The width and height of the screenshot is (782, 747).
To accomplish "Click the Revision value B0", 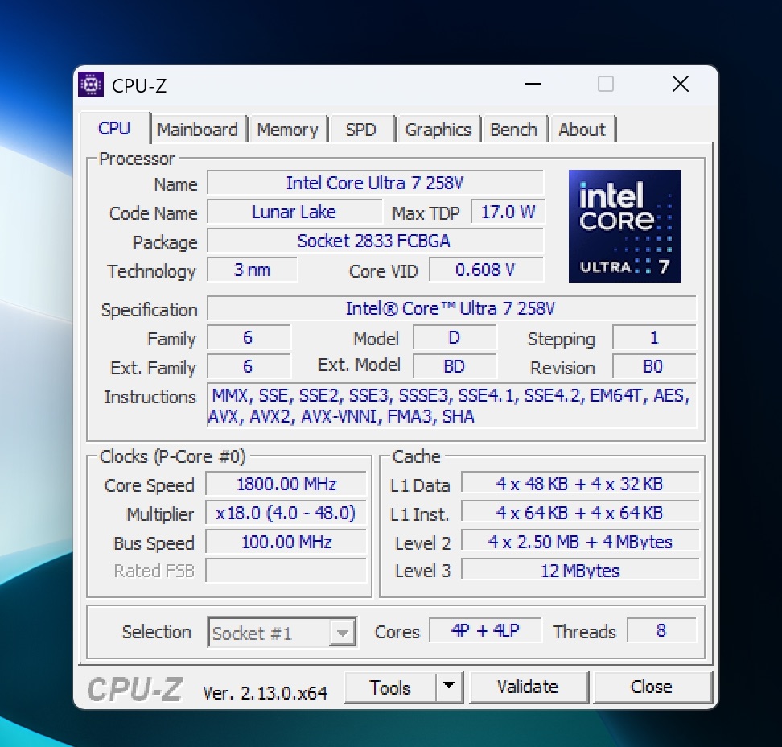I will coord(654,367).
